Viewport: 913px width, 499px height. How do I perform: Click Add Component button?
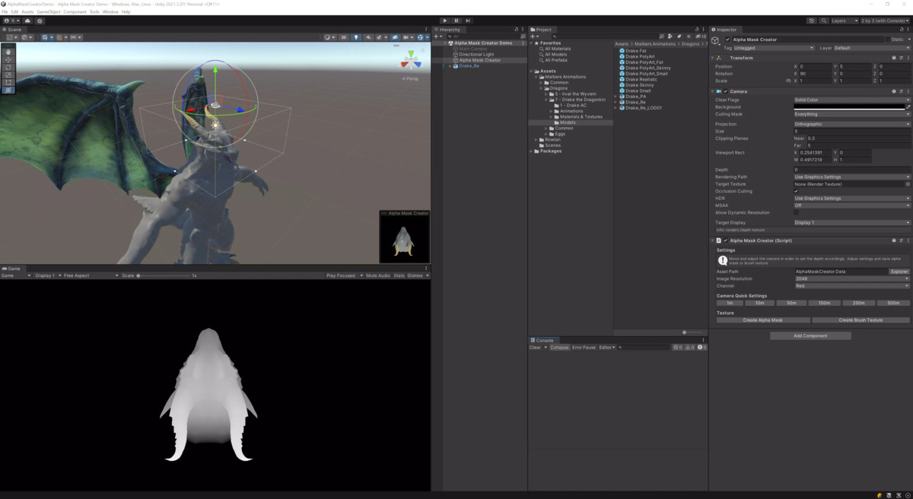point(810,335)
